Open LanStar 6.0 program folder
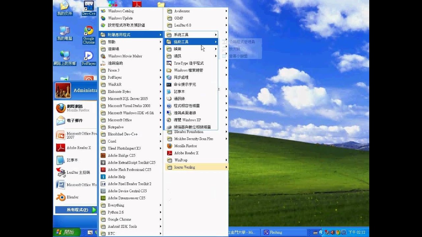 tap(196, 25)
